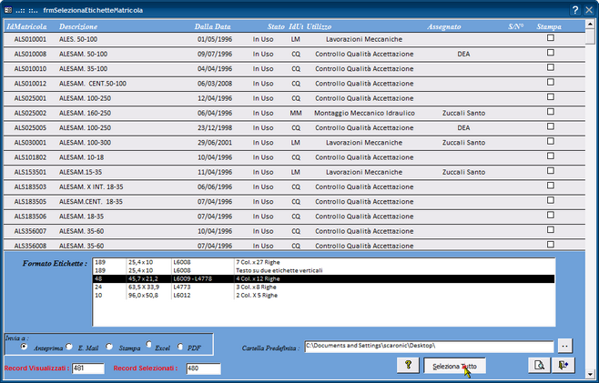Check Stampa box for ALS025002
This screenshot has height=383, width=599.
tap(551, 112)
